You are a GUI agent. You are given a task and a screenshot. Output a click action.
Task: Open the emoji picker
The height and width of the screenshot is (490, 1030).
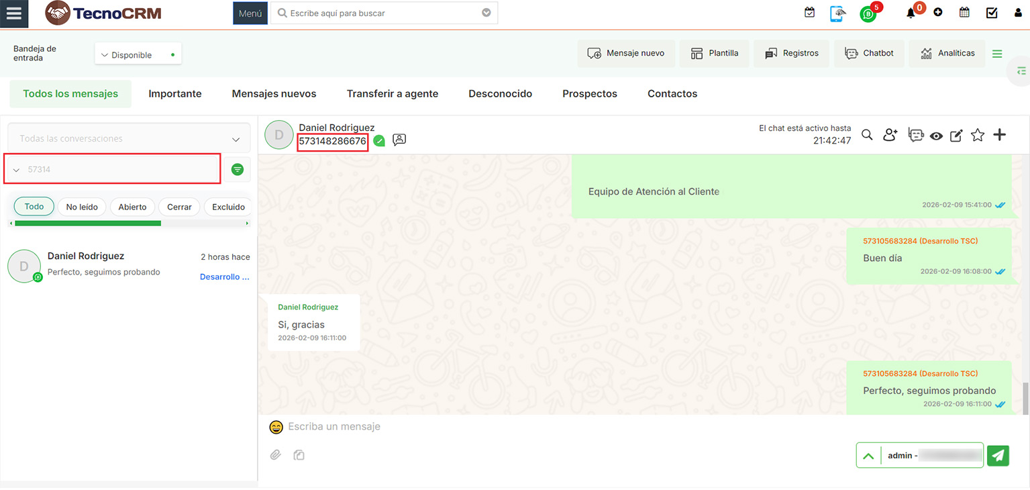pos(276,427)
